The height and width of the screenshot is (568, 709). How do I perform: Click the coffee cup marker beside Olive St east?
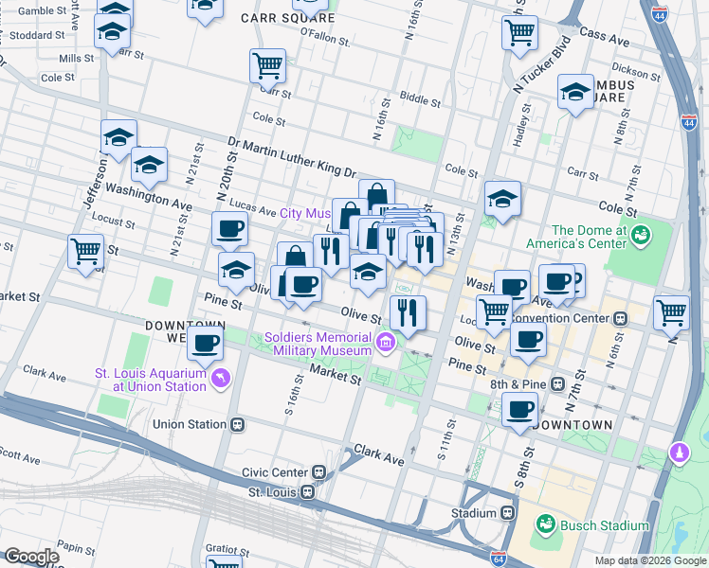click(528, 343)
